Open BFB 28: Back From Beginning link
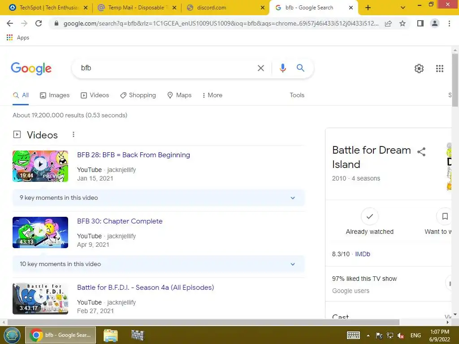The image size is (459, 344). tap(134, 155)
